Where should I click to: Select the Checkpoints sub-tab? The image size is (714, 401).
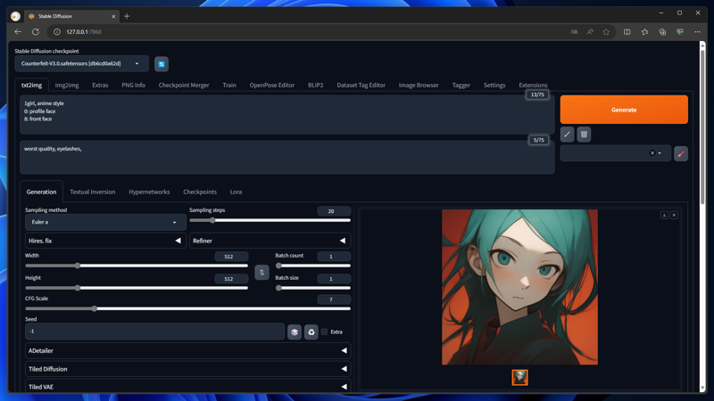click(x=200, y=192)
